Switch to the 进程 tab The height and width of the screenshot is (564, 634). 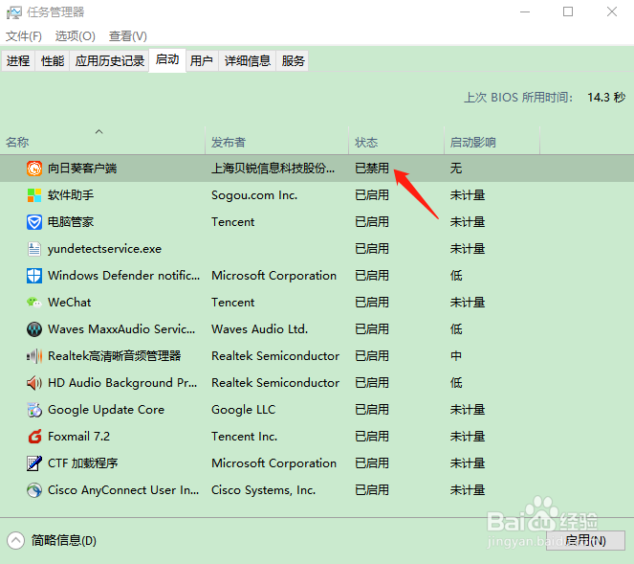(18, 60)
